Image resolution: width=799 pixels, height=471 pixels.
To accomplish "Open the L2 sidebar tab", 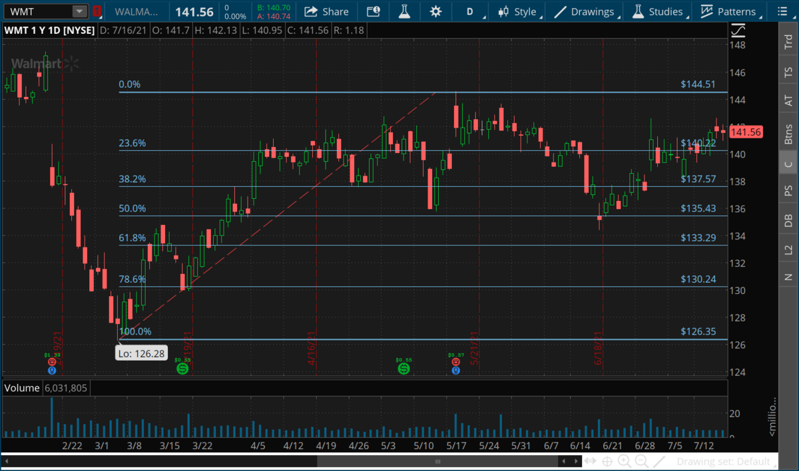I will click(788, 250).
